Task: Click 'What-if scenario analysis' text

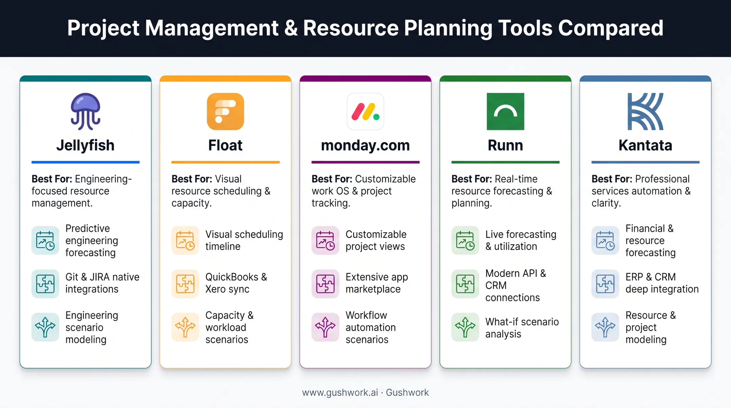Action: [522, 328]
